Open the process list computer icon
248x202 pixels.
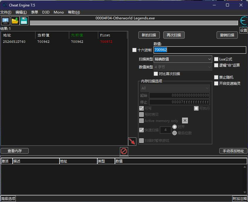point(6,21)
